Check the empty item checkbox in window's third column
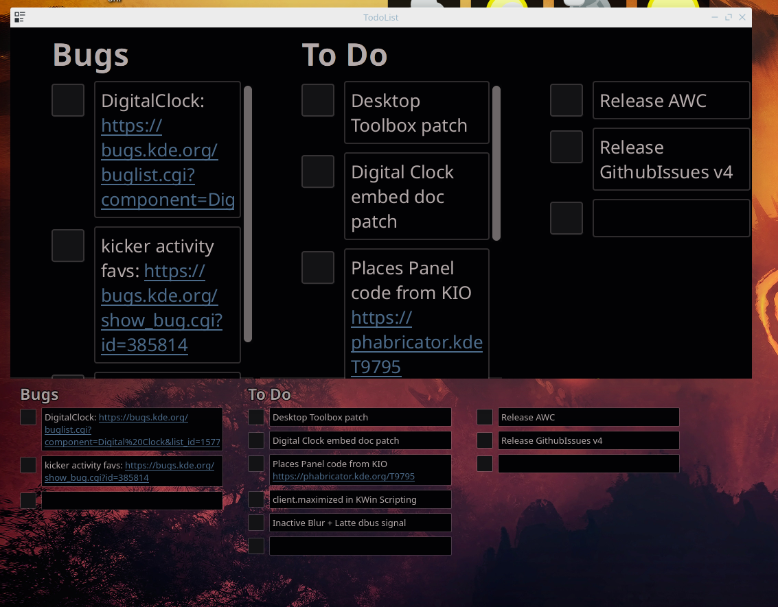778x607 pixels. click(x=566, y=218)
